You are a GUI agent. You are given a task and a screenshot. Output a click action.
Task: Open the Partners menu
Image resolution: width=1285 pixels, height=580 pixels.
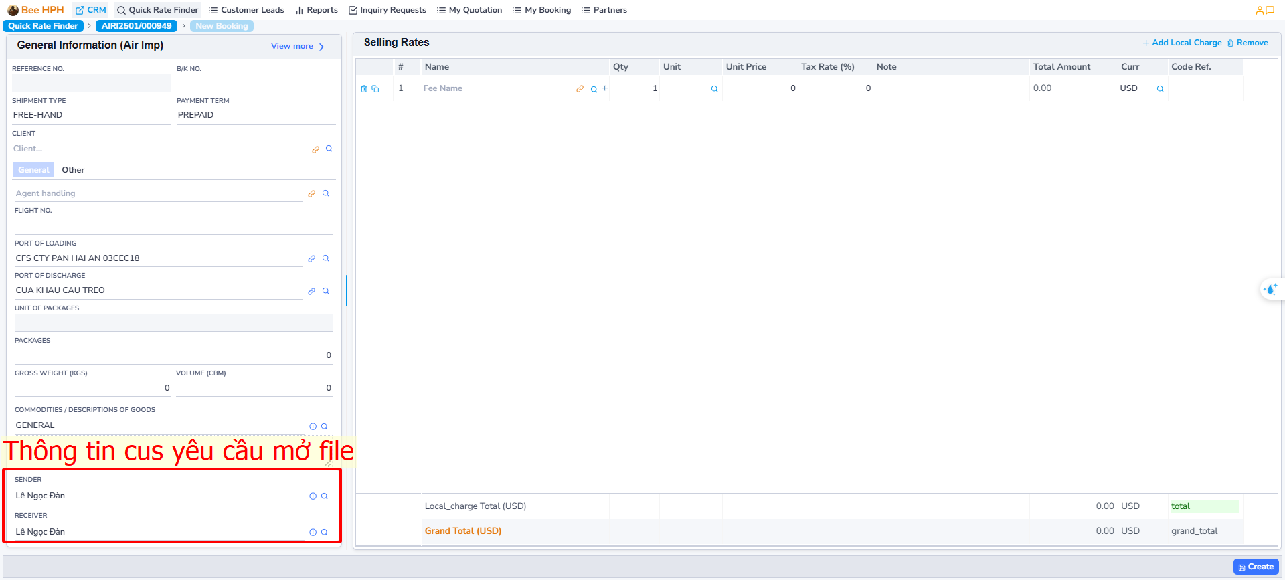coord(604,10)
